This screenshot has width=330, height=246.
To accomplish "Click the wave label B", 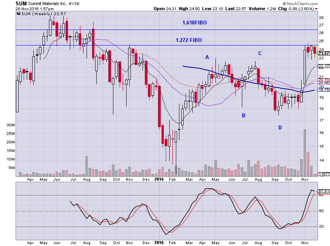I will (x=243, y=115).
